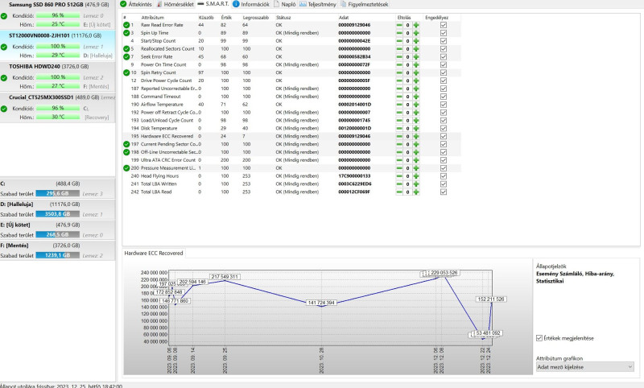Click Samsung SSD condition bar 96 %
Screen dimensions: 644x388
(58, 15)
